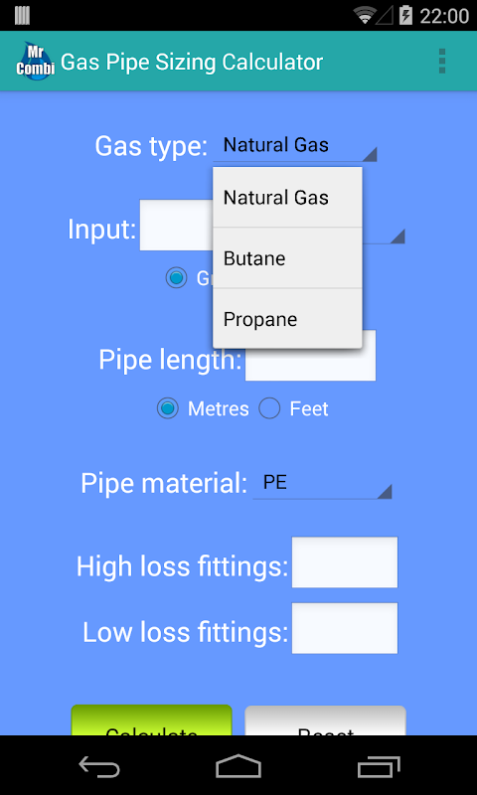Select the Feet radio button
477x795 pixels.
pyautogui.click(x=269, y=408)
